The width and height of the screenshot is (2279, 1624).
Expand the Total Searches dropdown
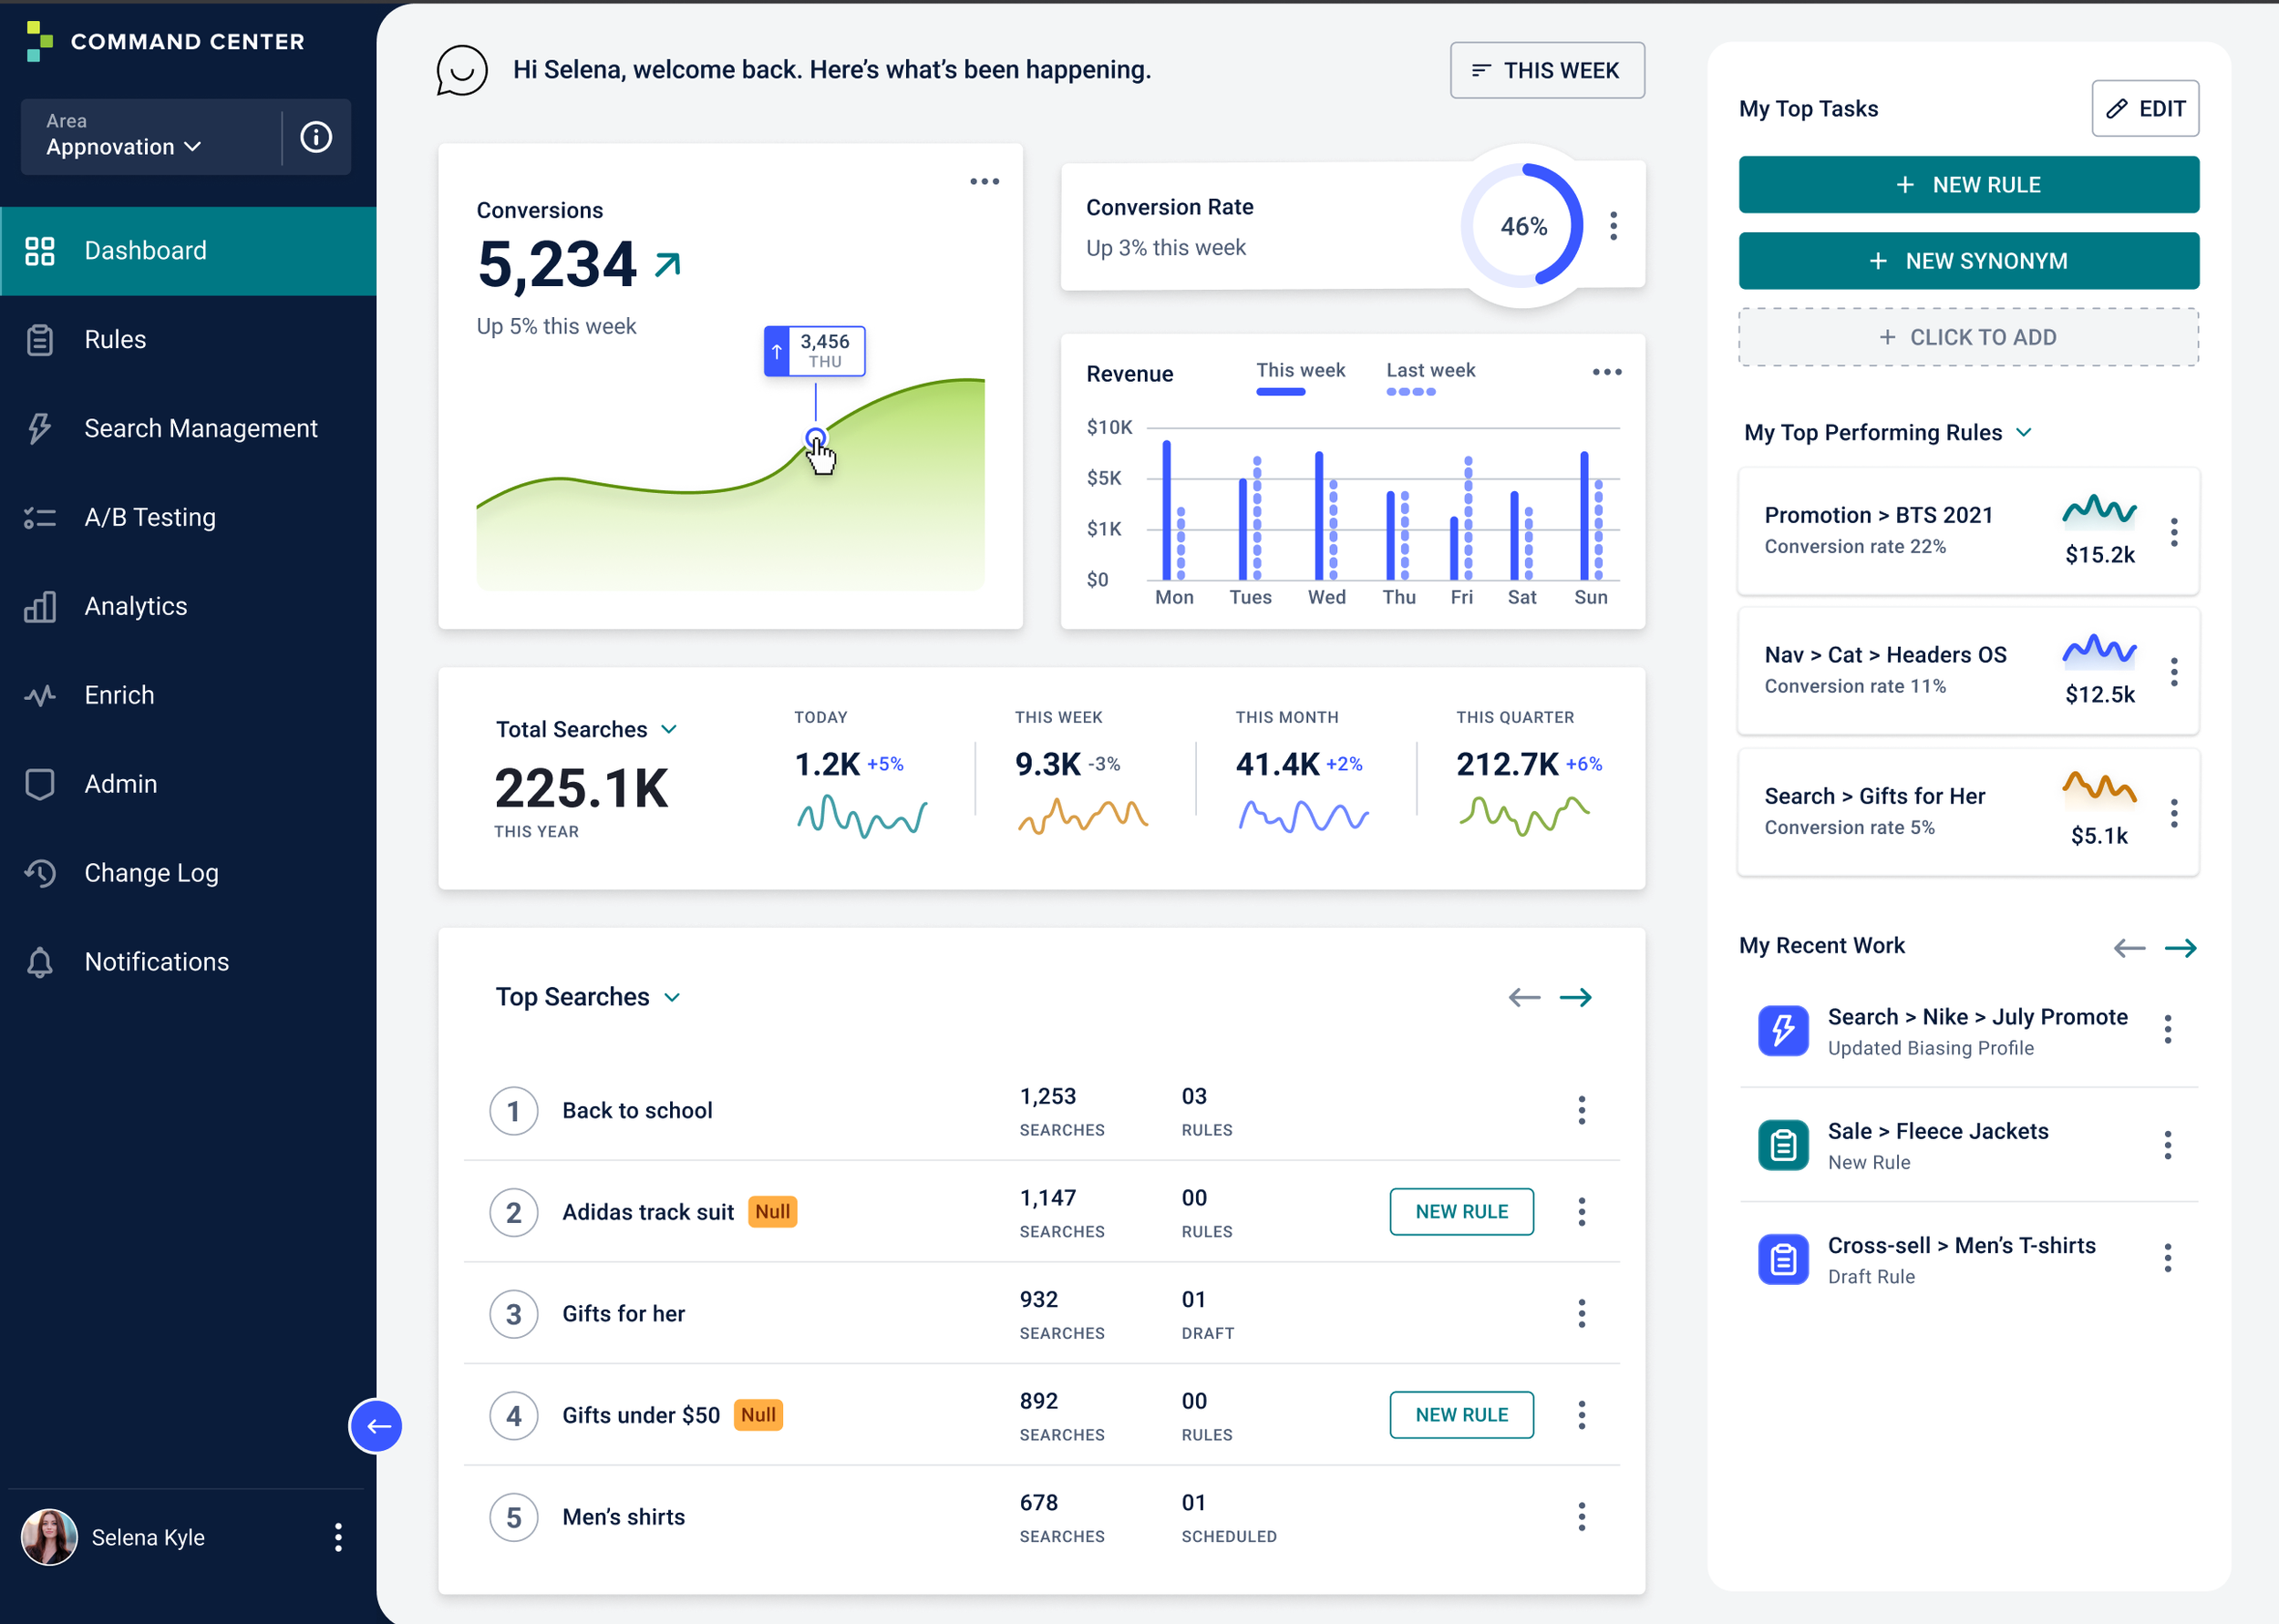669,729
